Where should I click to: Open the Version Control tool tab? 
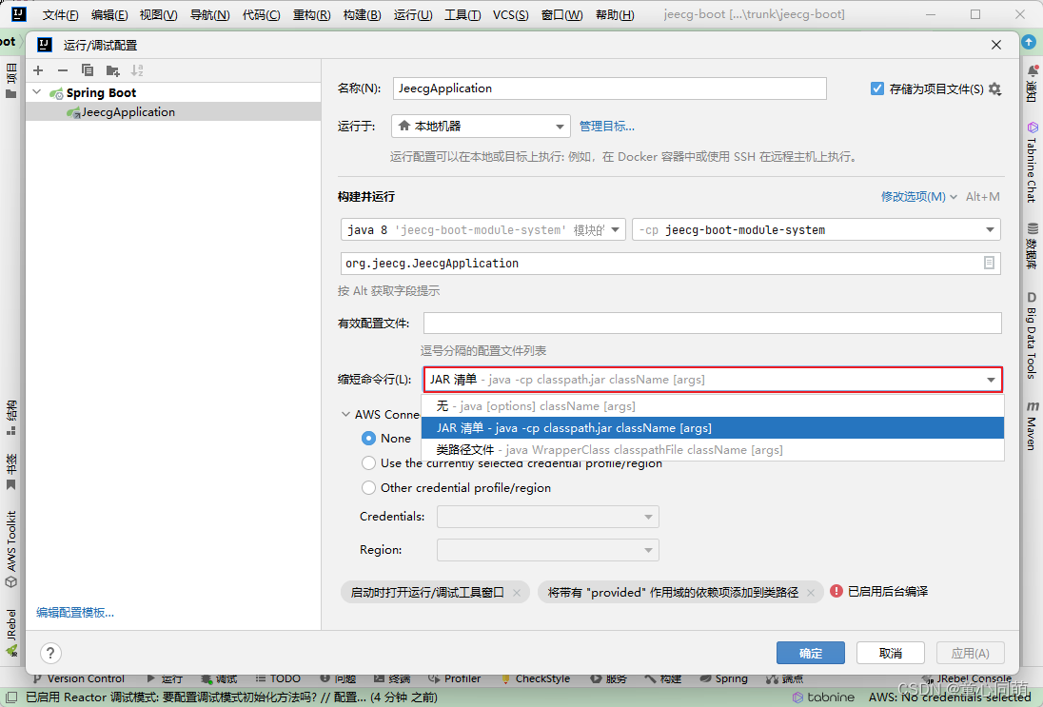click(78, 678)
